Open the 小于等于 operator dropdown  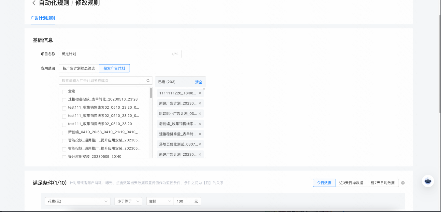128,201
